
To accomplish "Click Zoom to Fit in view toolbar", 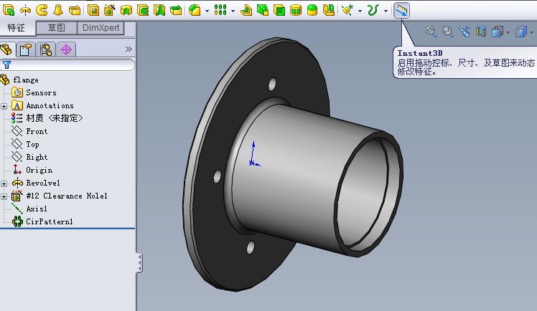I will 431,32.
